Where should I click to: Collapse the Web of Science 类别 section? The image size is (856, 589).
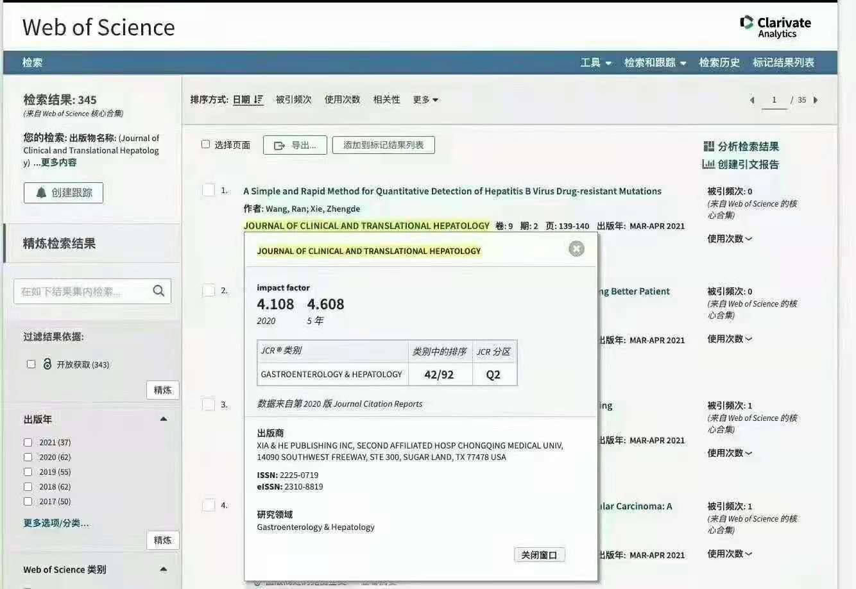(164, 569)
